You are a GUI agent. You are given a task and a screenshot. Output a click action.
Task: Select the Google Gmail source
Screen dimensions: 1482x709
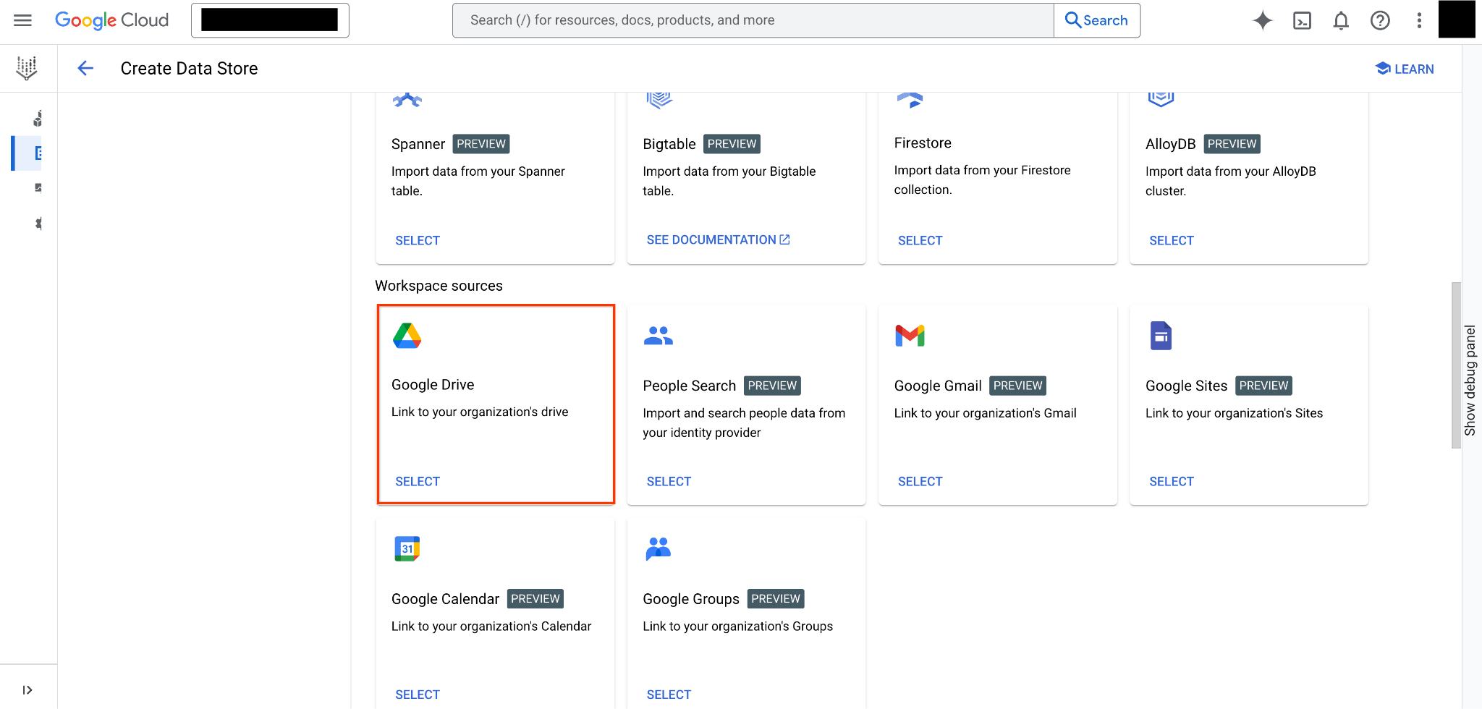point(920,481)
